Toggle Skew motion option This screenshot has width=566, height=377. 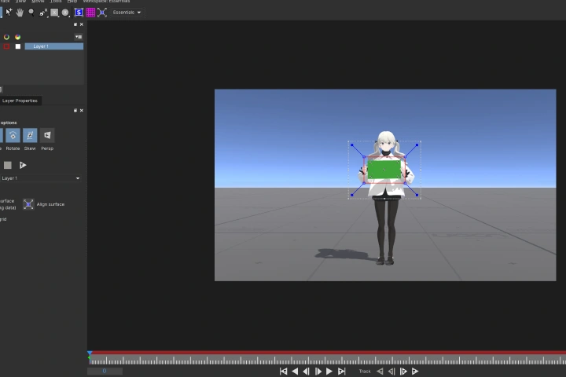[30, 135]
